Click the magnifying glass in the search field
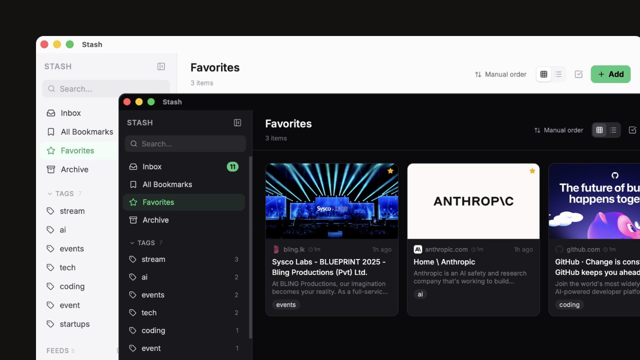The image size is (640, 360). coord(133,143)
